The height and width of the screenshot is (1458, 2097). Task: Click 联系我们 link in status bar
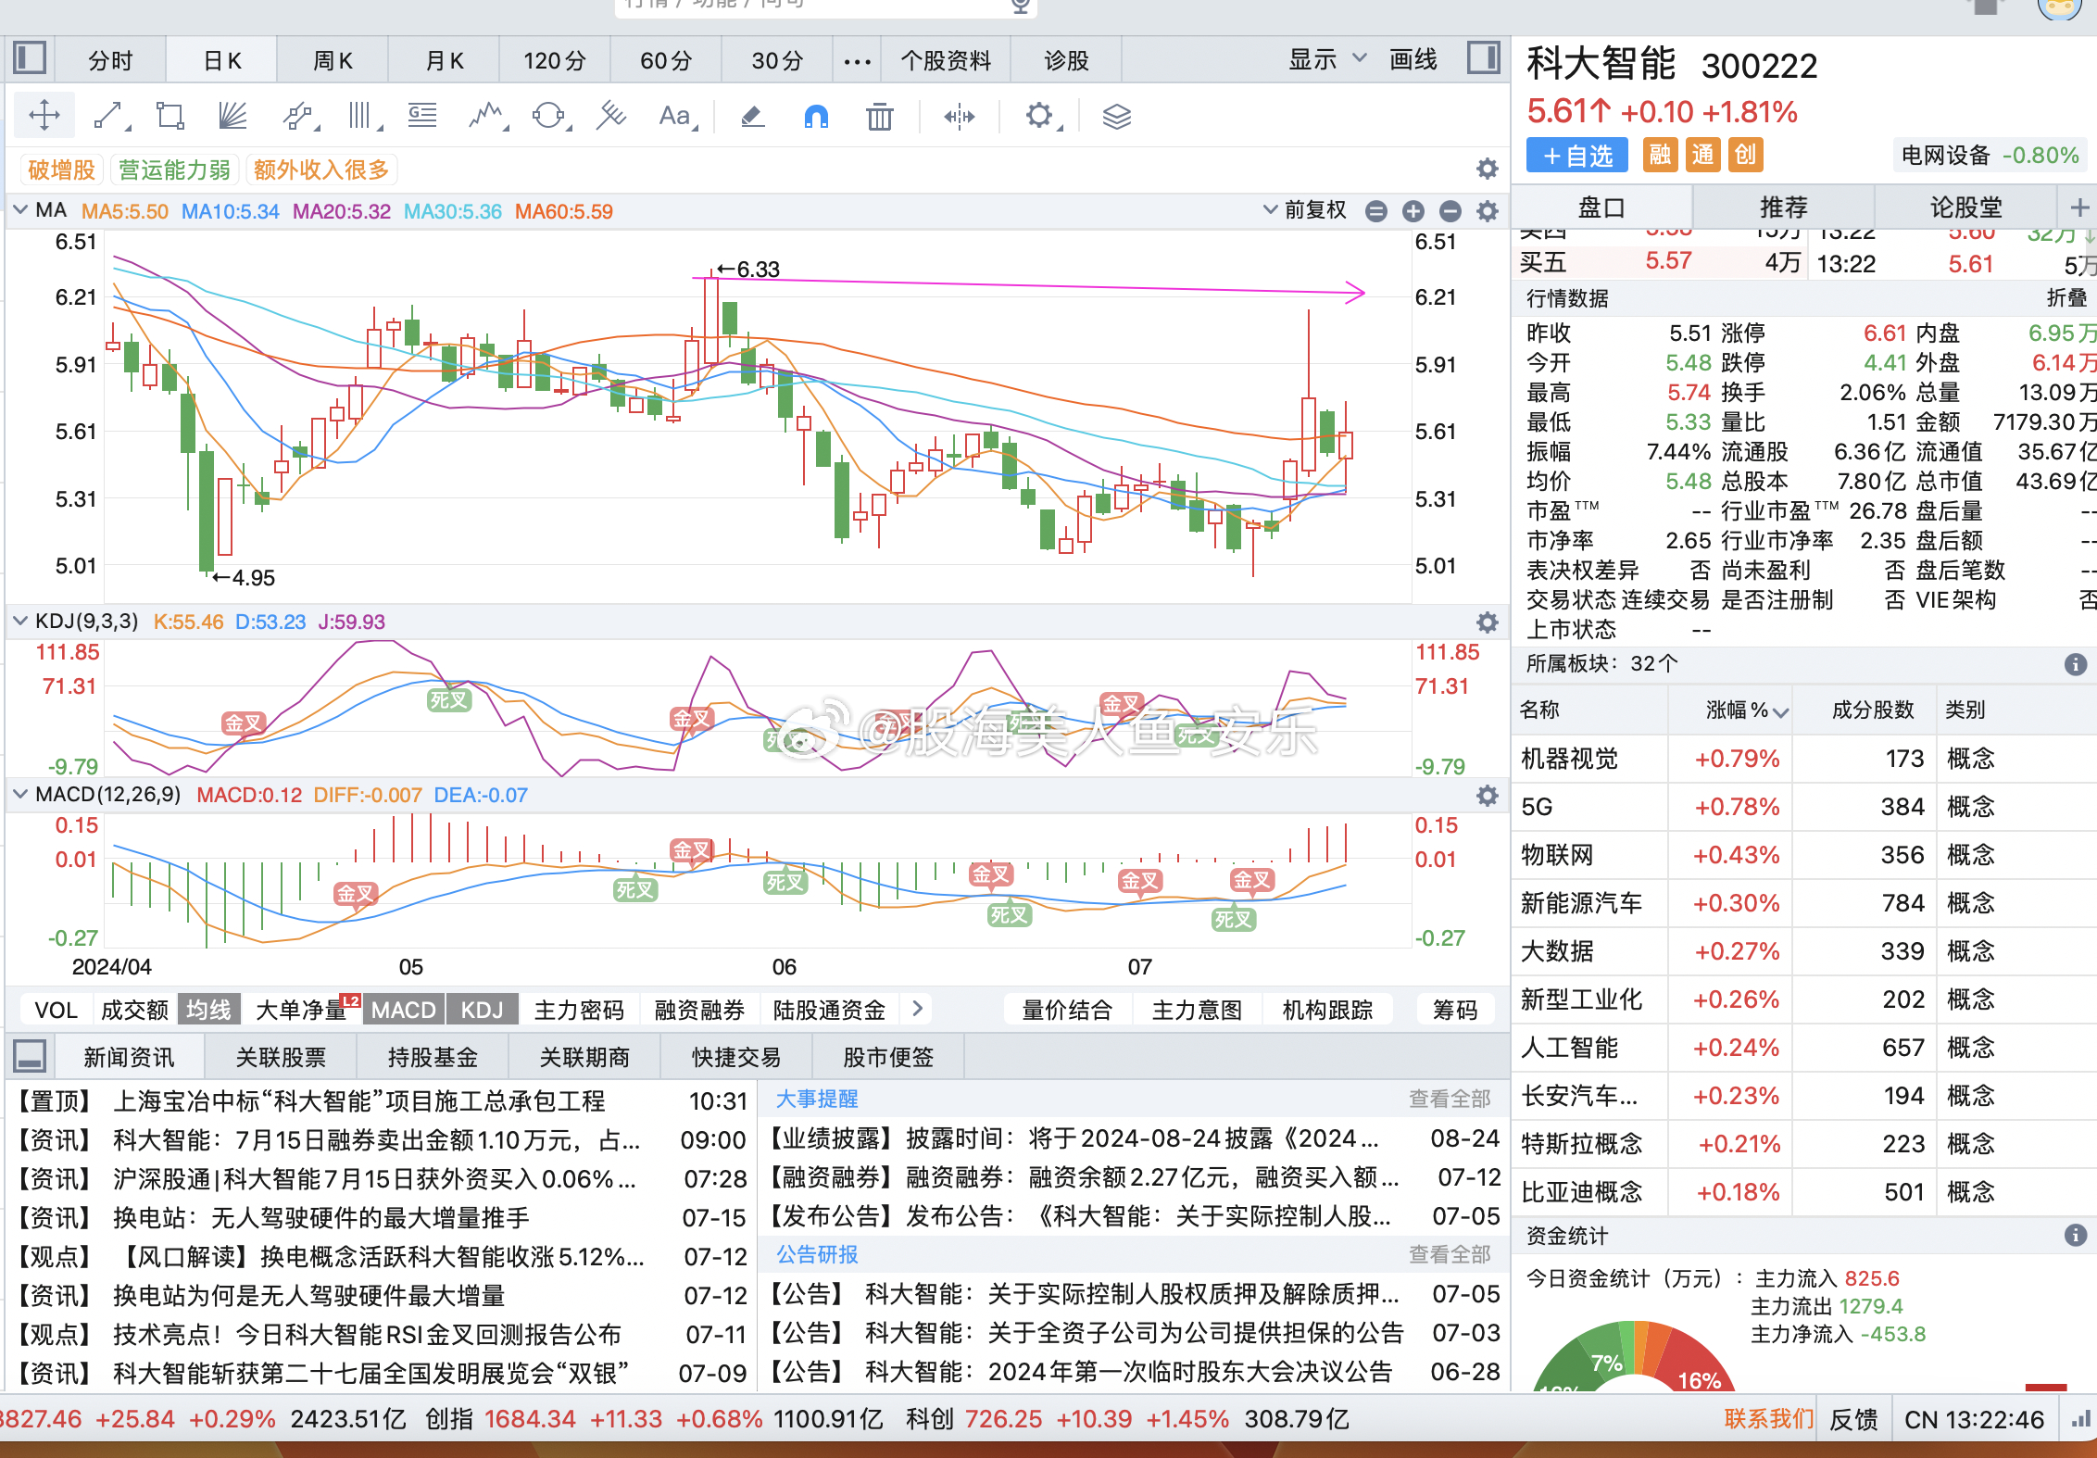pos(1769,1418)
